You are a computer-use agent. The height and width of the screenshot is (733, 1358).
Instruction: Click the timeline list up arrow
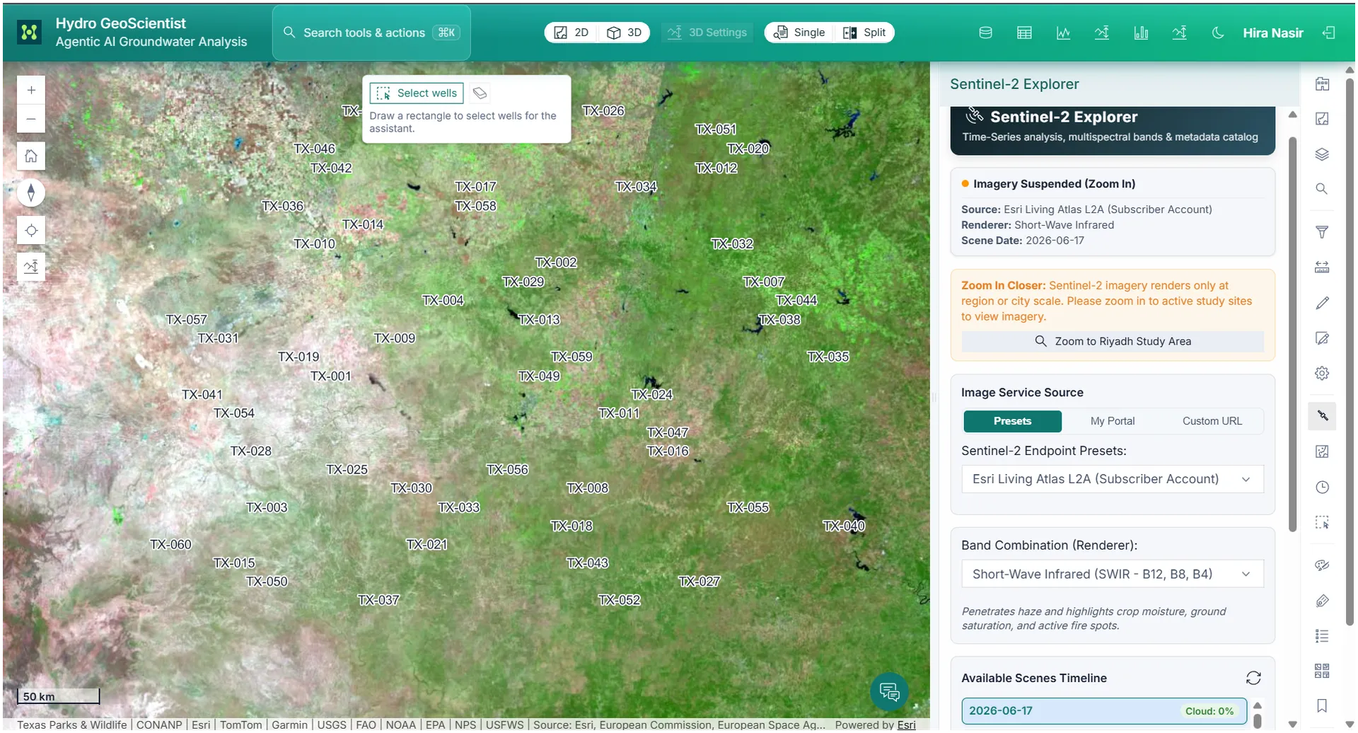(1258, 705)
